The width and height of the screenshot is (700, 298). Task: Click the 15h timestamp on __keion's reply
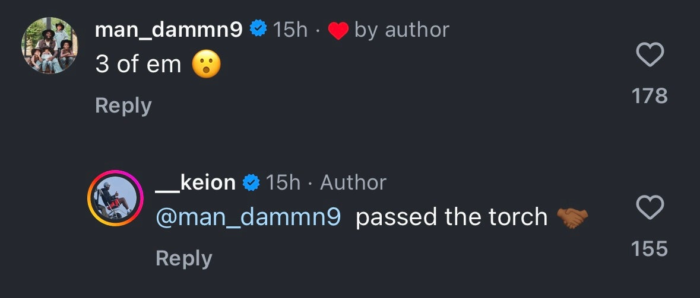pyautogui.click(x=283, y=182)
